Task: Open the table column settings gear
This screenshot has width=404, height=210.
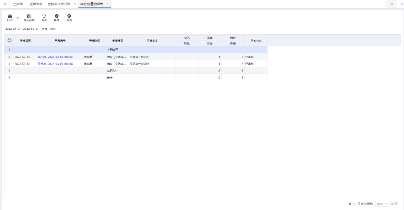Action: pos(9,40)
